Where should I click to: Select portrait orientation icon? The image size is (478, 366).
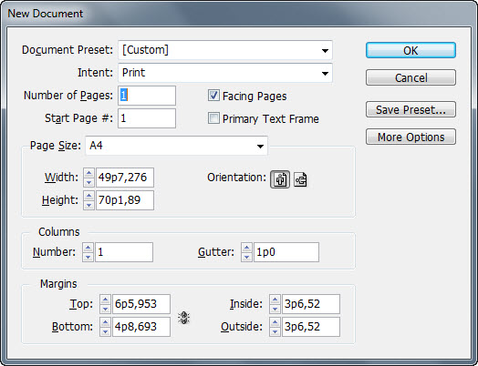coord(280,179)
